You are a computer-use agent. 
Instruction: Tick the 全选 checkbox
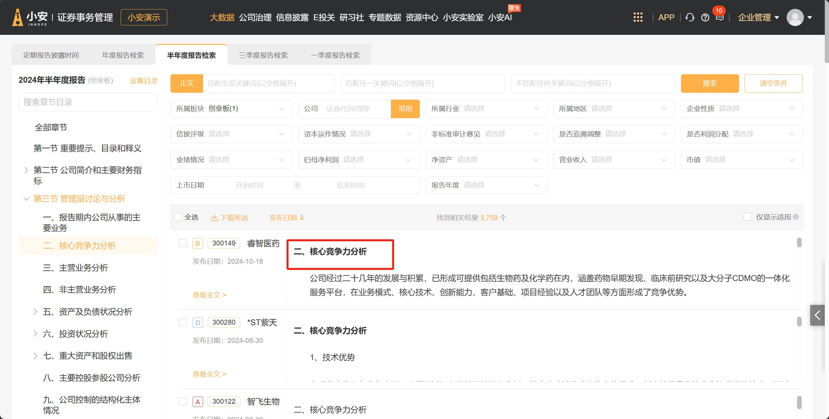click(178, 217)
